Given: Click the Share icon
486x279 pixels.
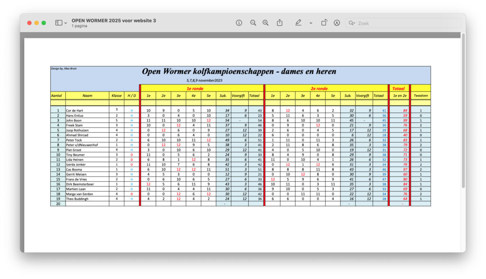Looking at the screenshot, I should [x=280, y=23].
